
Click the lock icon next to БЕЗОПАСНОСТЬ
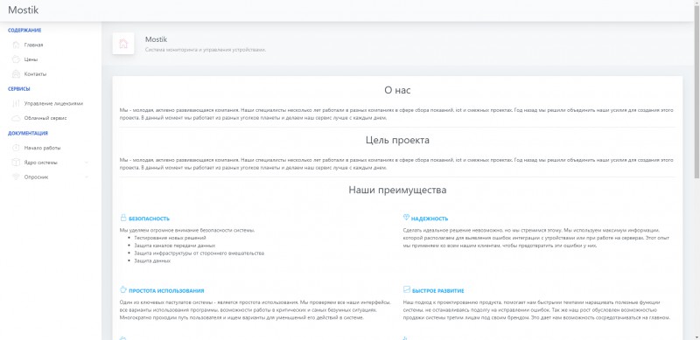(123, 218)
